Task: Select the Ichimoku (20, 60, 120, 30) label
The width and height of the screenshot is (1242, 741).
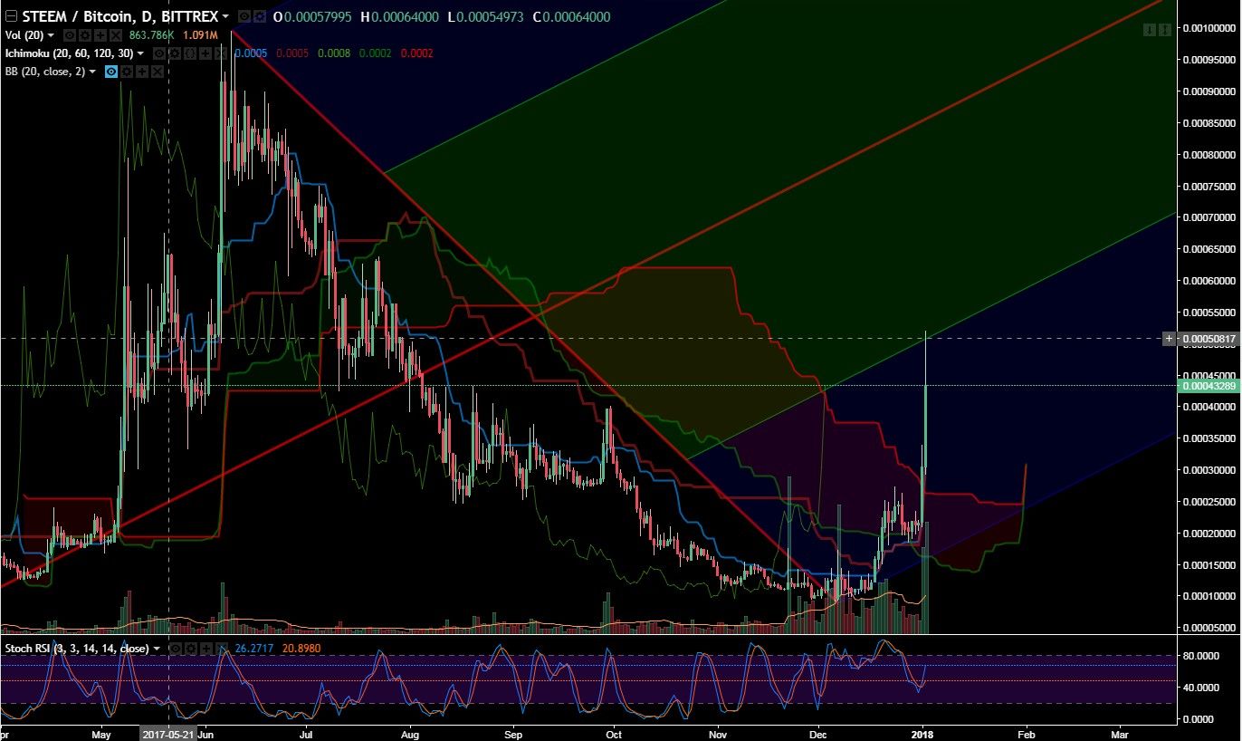Action: click(69, 53)
